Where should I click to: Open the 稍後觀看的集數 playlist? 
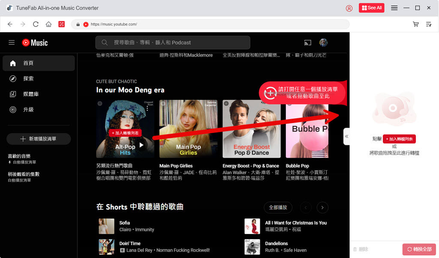point(24,174)
